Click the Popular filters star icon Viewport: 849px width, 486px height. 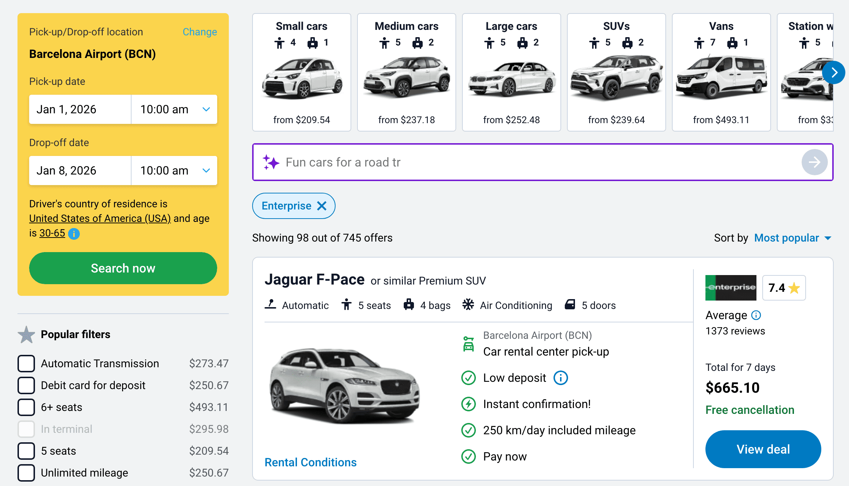pyautogui.click(x=27, y=334)
